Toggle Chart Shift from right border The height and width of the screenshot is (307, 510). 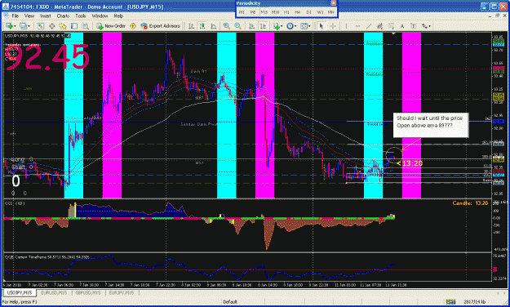click(x=263, y=26)
